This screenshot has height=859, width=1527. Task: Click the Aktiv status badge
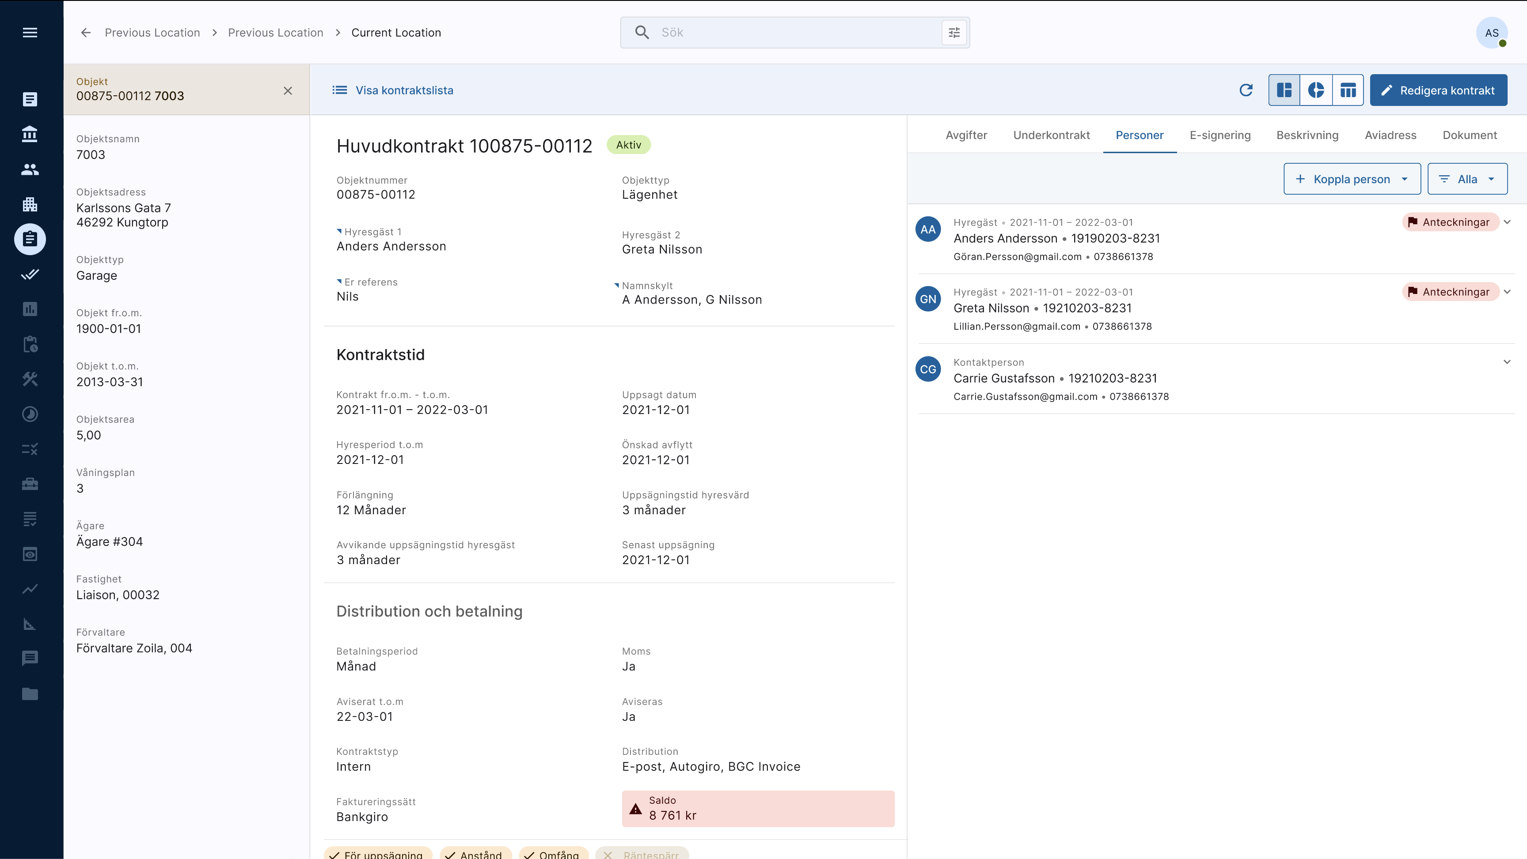628,144
